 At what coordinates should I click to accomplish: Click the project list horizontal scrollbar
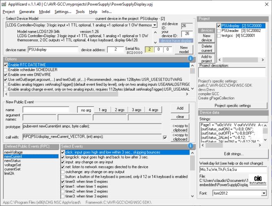pyautogui.click(x=241, y=60)
